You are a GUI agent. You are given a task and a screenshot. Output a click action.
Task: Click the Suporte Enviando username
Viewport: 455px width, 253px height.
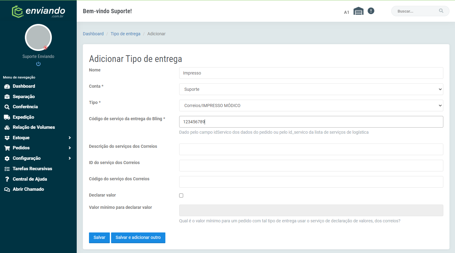pyautogui.click(x=38, y=56)
